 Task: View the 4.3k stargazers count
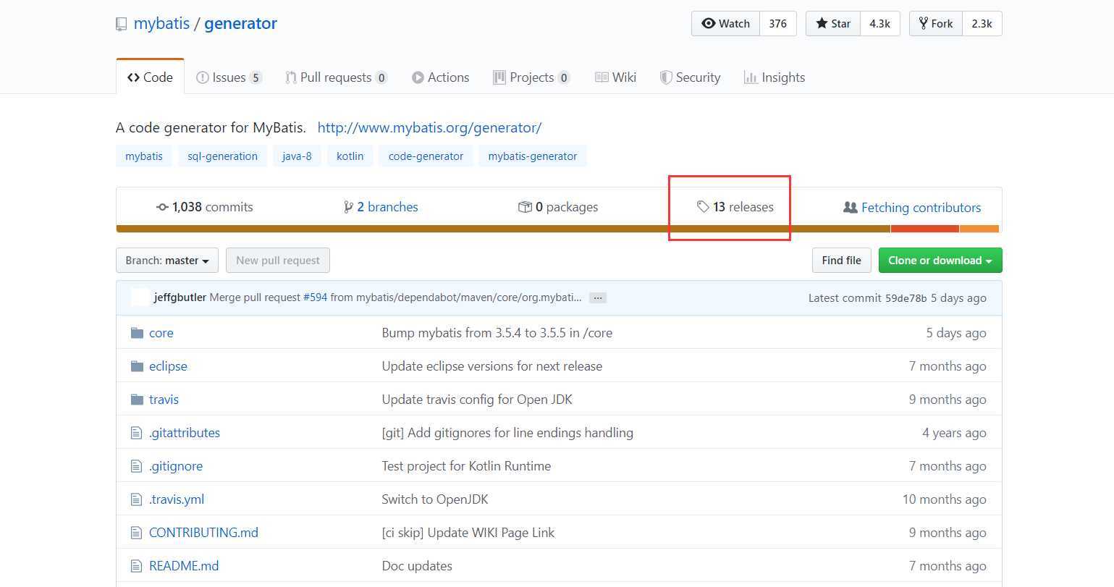click(880, 24)
